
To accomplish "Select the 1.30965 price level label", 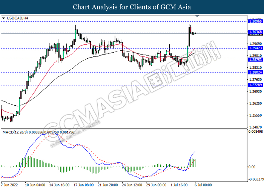I will 255,21.
